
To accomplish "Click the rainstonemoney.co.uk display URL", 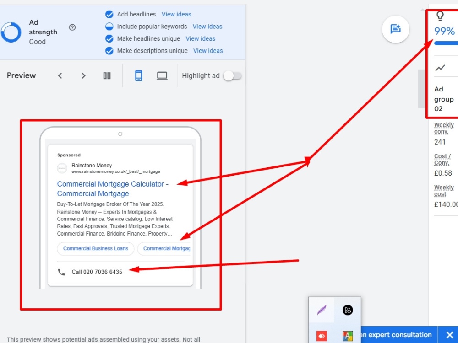I will click(116, 172).
